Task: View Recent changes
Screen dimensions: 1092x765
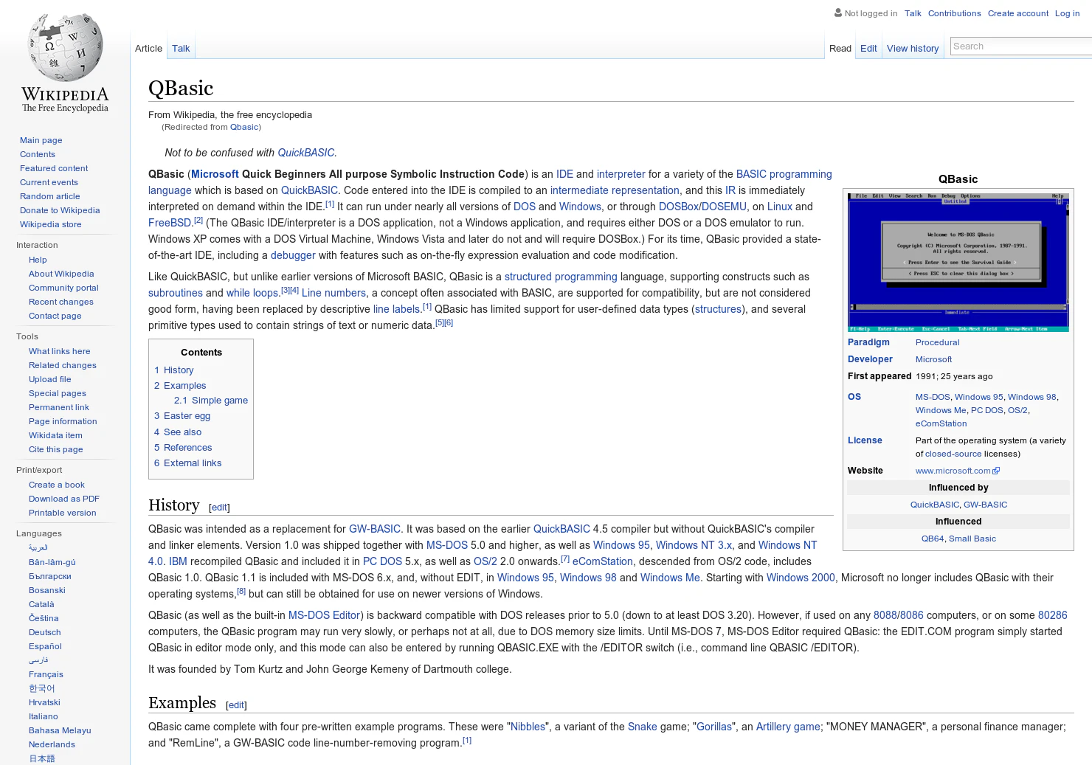Action: (x=61, y=302)
